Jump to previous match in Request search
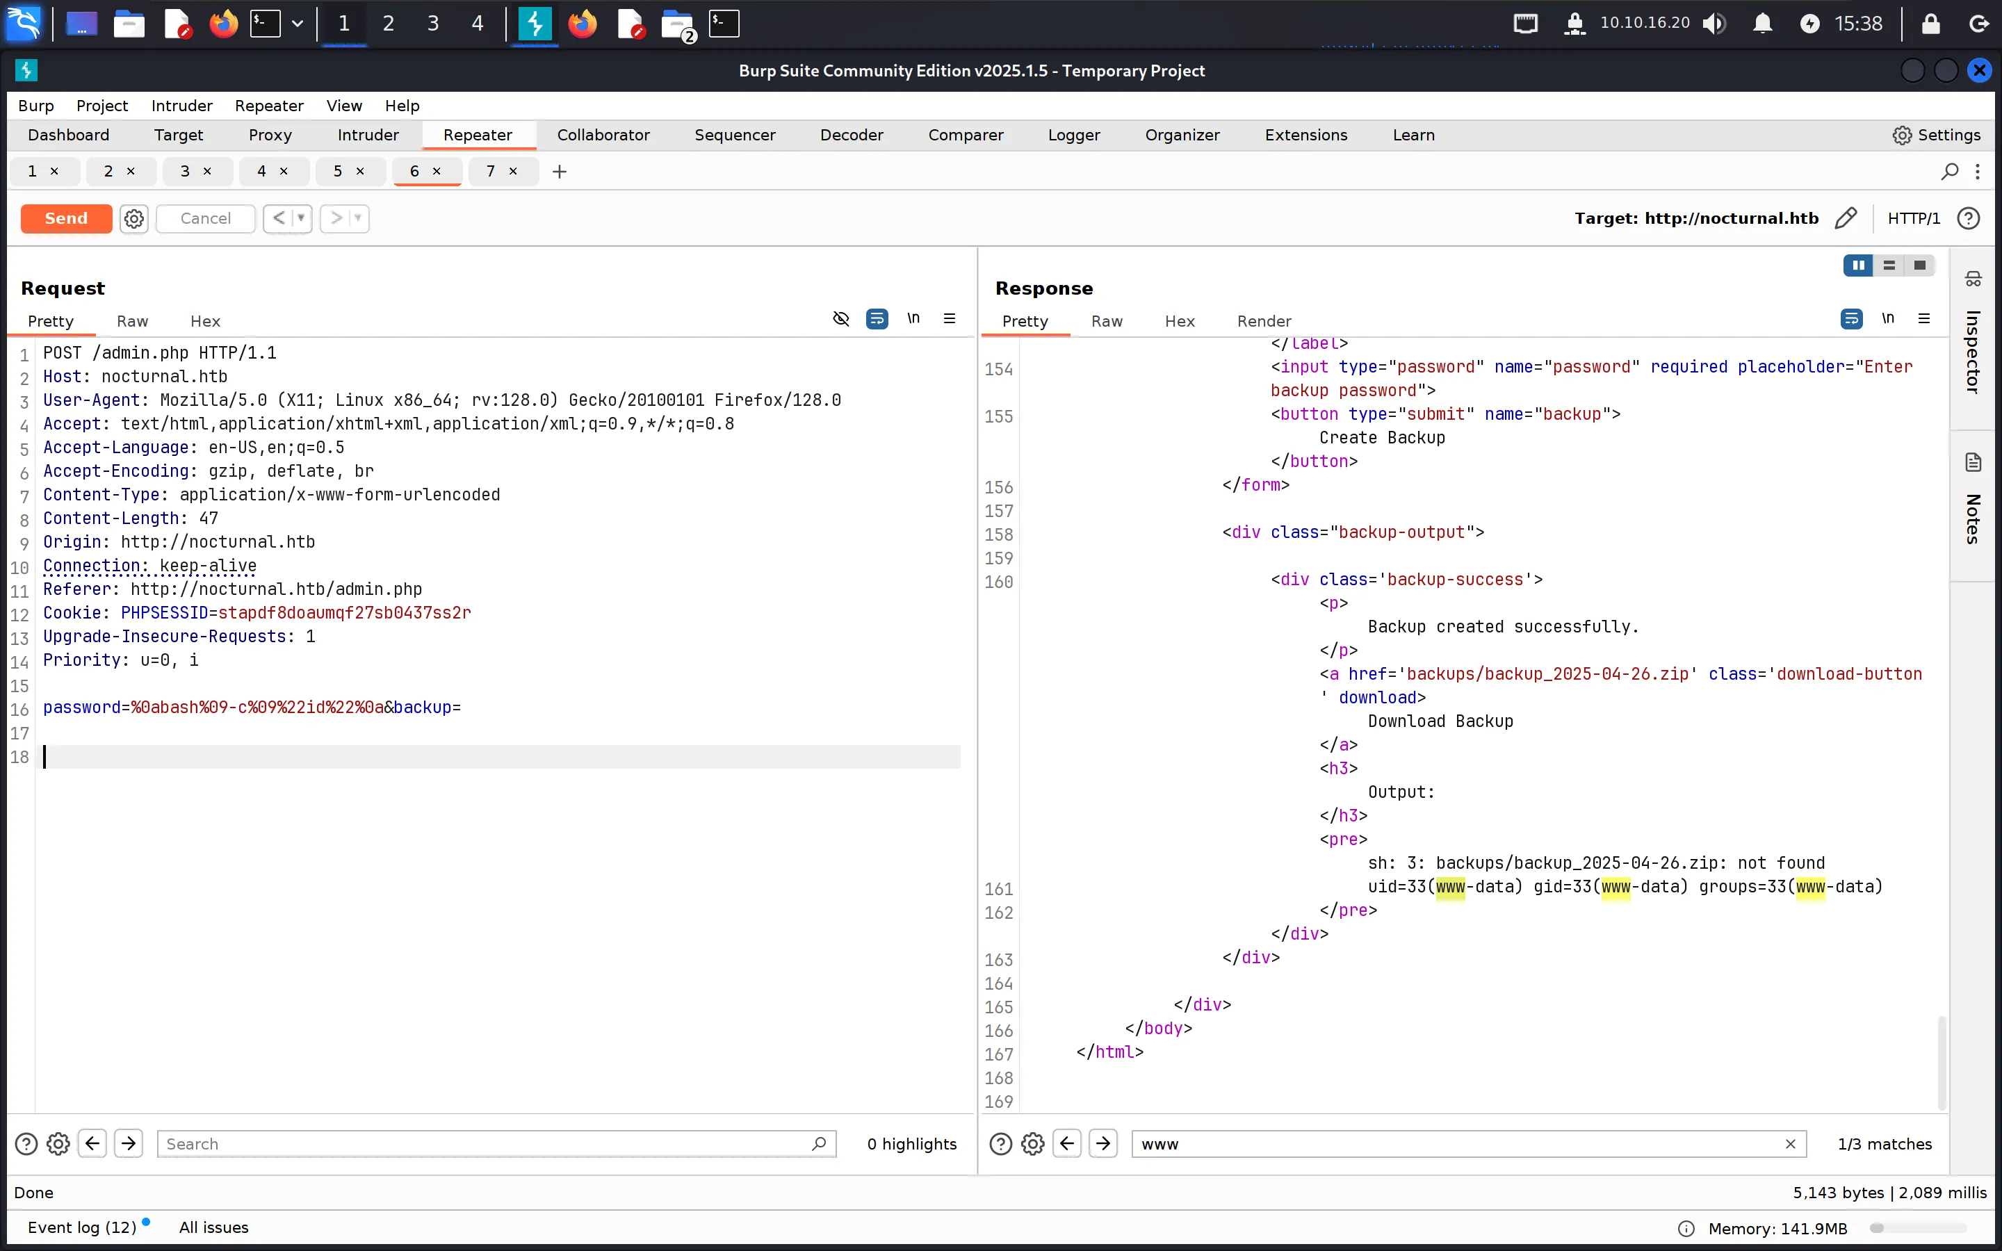Image resolution: width=2002 pixels, height=1251 pixels. tap(92, 1143)
